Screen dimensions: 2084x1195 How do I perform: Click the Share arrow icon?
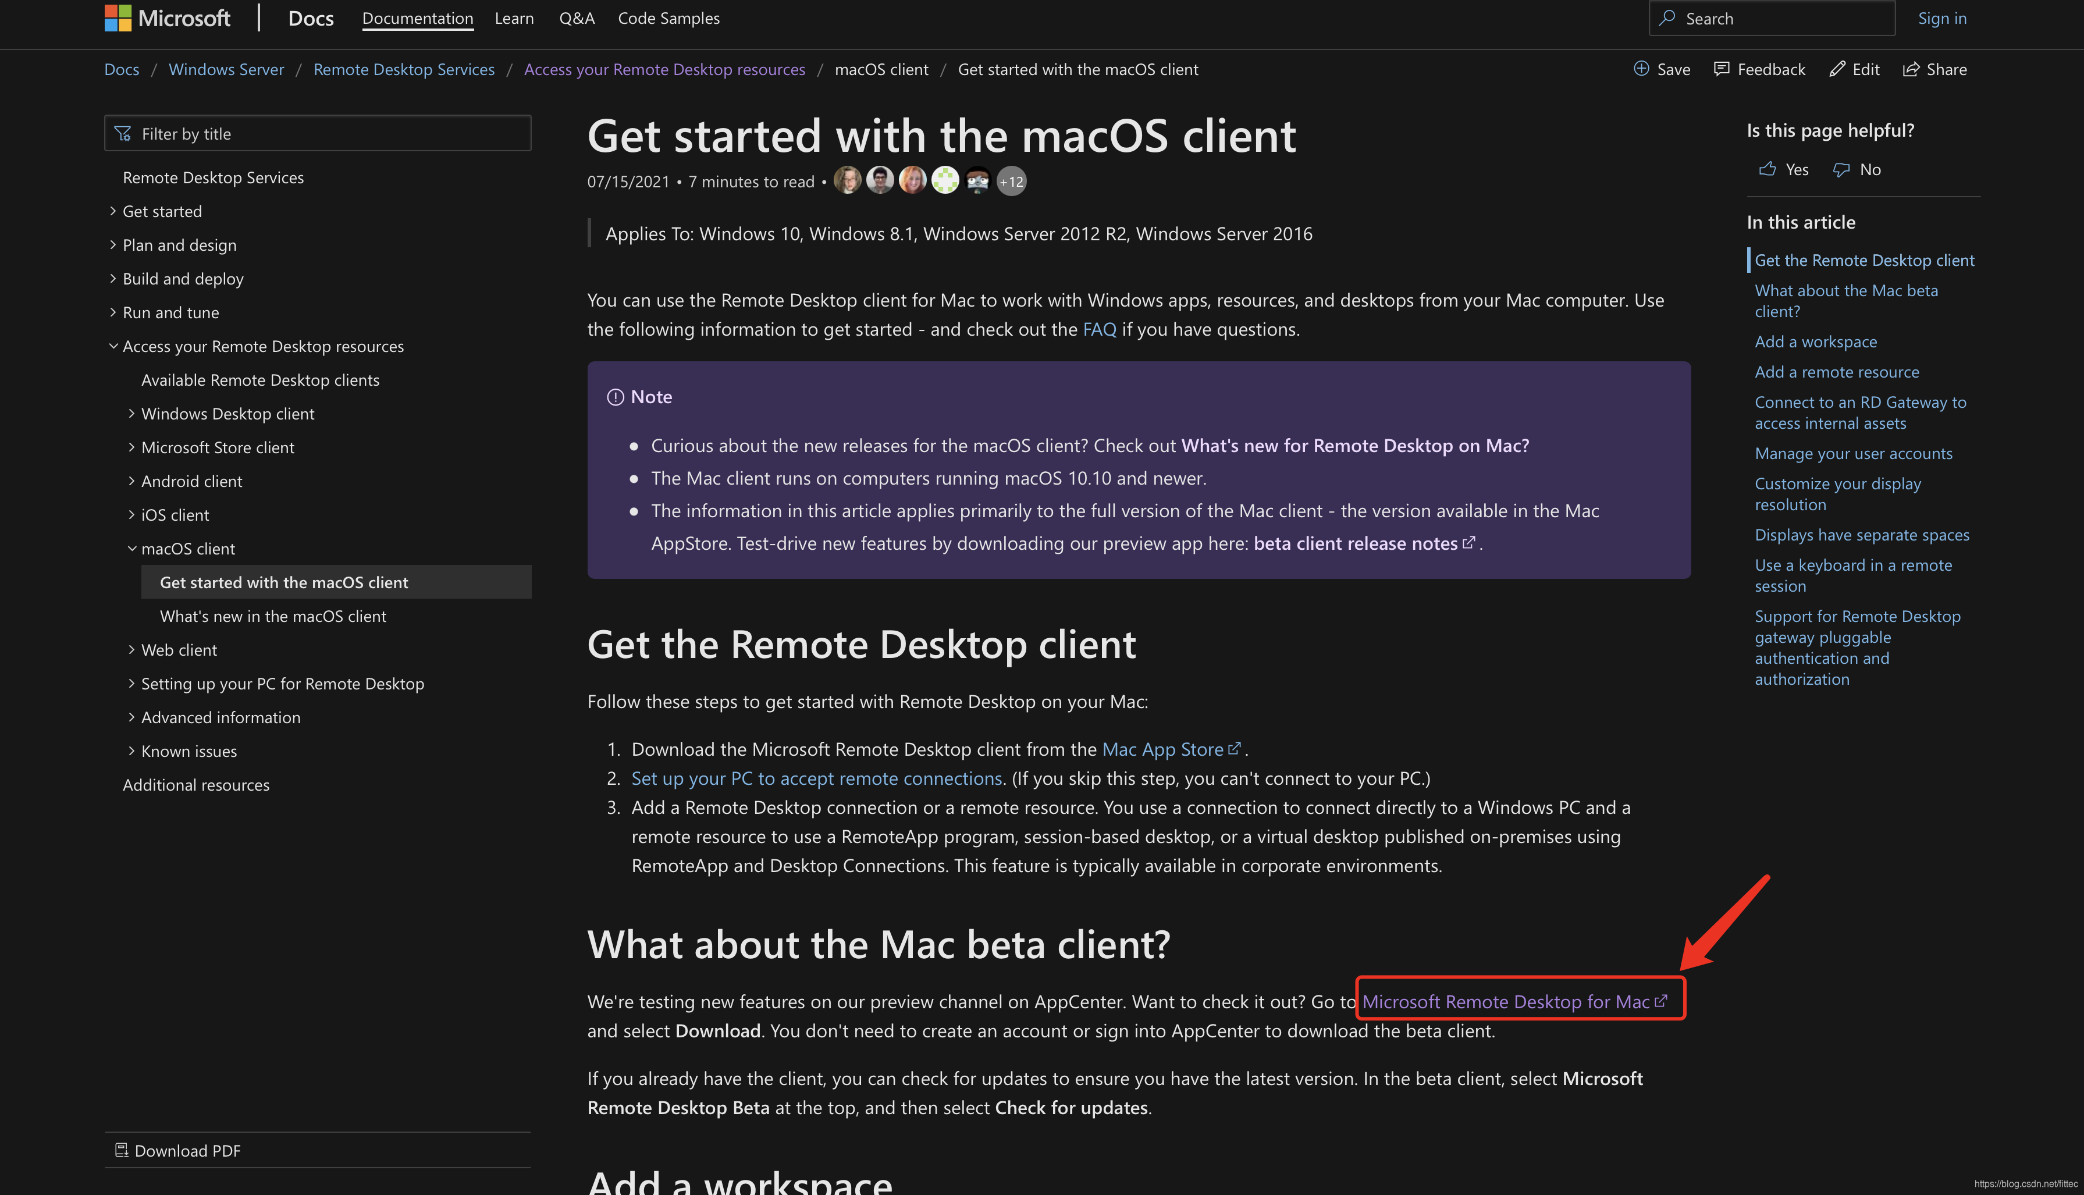click(1911, 69)
